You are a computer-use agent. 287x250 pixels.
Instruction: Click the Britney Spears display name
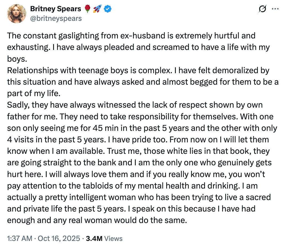tap(56, 9)
